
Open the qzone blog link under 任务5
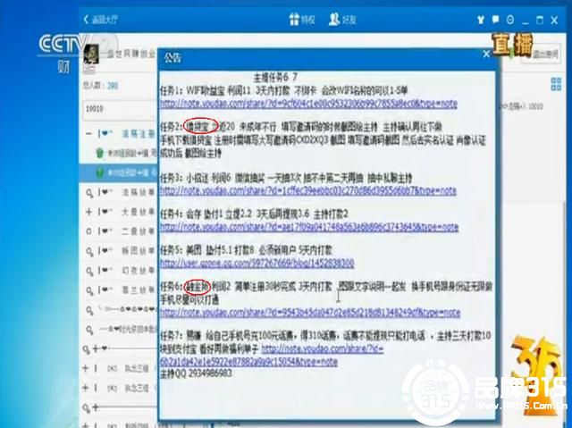(x=257, y=264)
